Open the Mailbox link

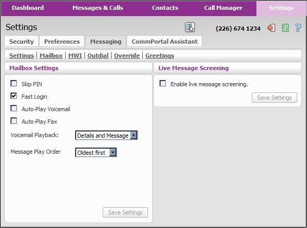click(x=51, y=56)
